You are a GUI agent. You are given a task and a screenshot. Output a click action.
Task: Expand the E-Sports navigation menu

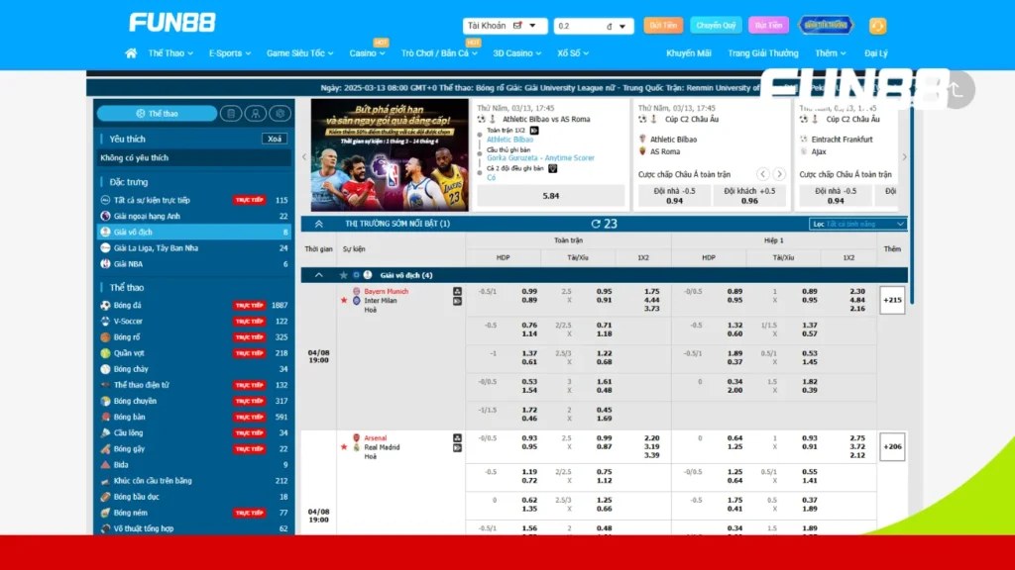pos(229,53)
